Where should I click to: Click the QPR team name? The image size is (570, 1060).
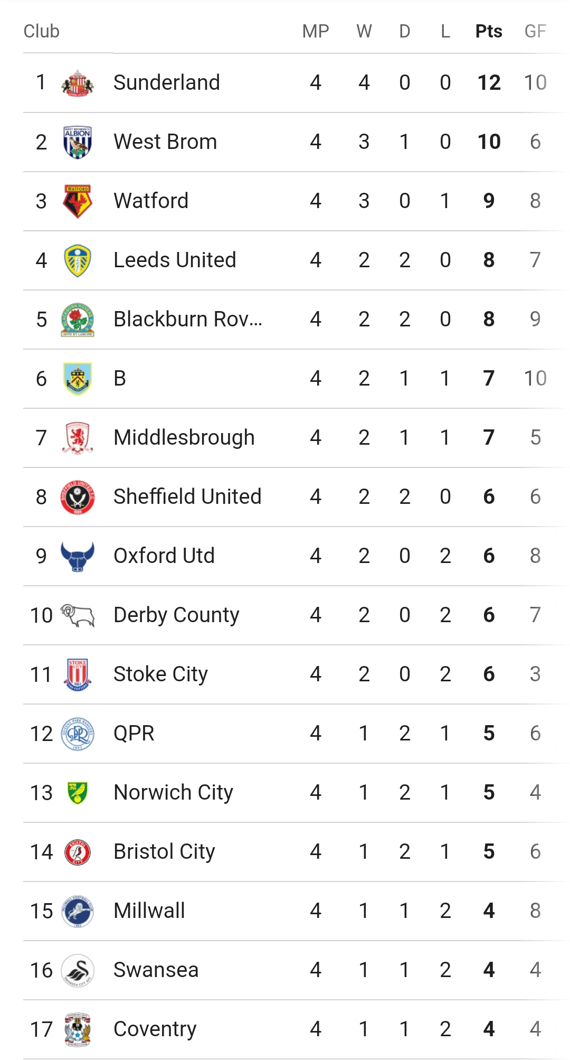134,734
